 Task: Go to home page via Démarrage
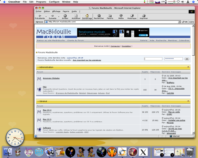(87, 17)
